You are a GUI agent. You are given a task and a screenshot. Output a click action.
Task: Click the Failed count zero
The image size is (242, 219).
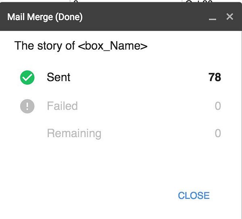218,106
